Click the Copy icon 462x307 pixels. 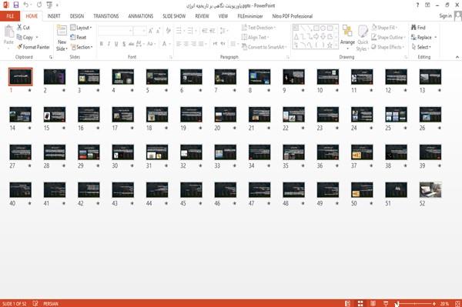(19, 37)
